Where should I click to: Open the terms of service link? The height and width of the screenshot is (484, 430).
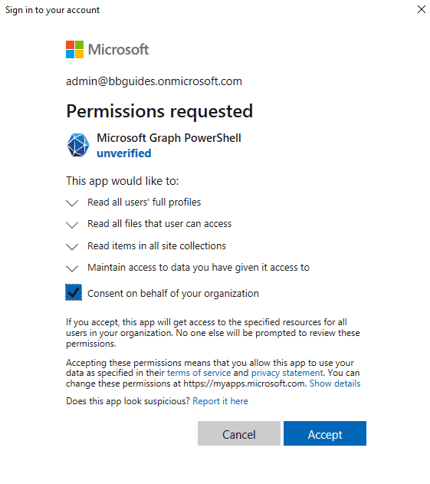point(199,373)
